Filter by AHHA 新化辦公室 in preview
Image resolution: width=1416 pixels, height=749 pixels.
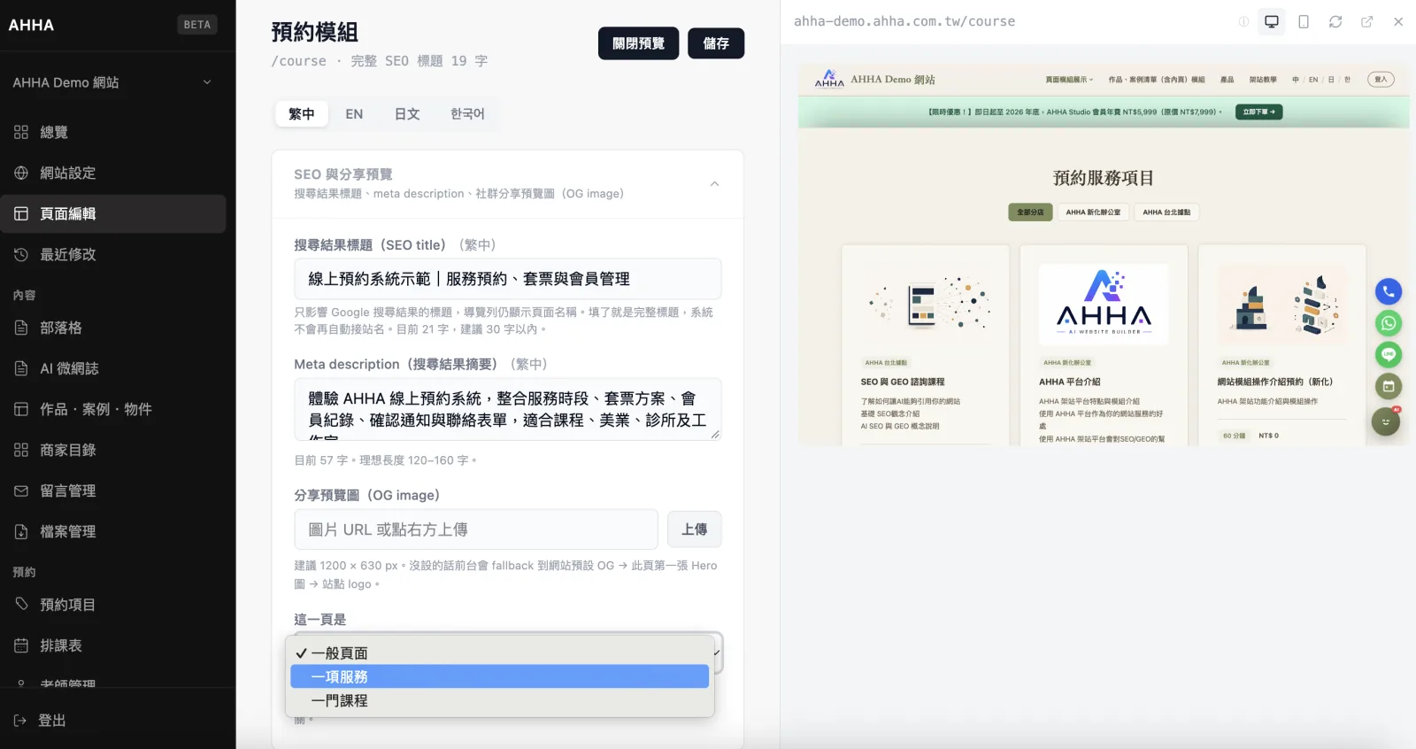point(1093,212)
